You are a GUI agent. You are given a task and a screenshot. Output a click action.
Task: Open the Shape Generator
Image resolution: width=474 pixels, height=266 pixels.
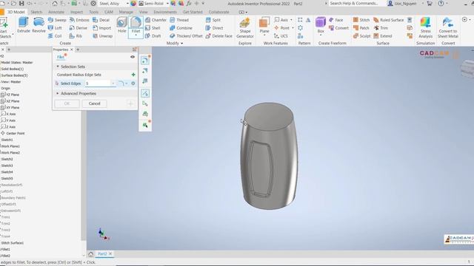click(245, 28)
